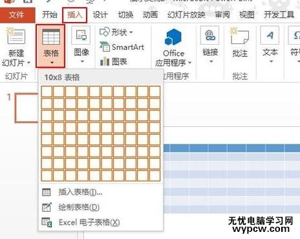300x239 pixels.
Task: Open the 形状 dropdown arrow
Action: [131, 32]
